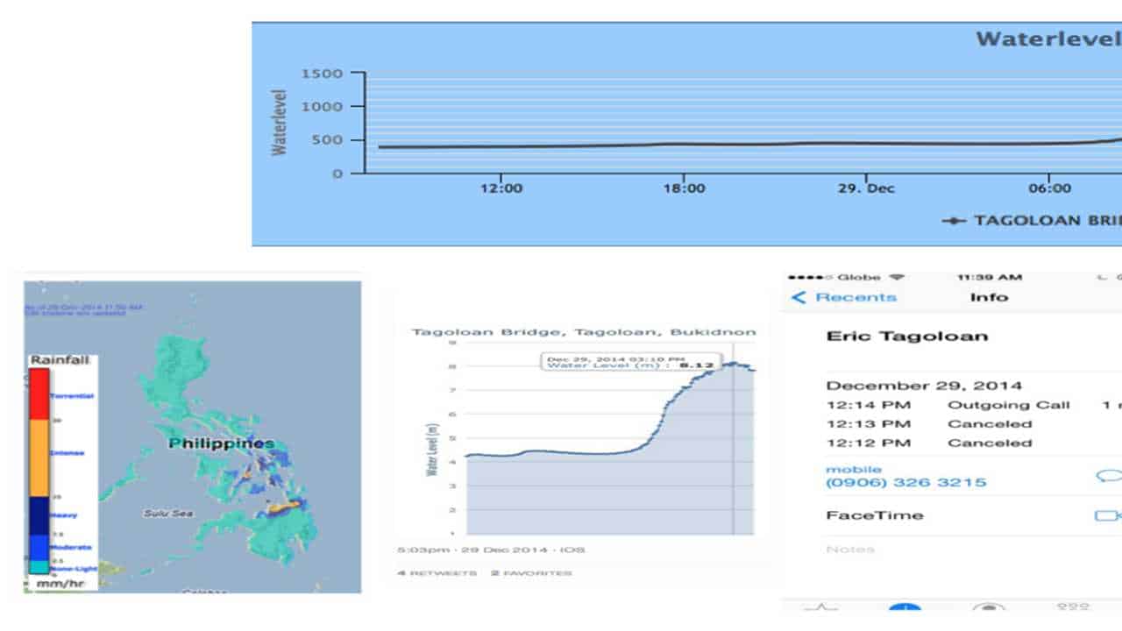1122x631 pixels.
Task: Click the 2 FAVORITES link
Action: coord(531,573)
